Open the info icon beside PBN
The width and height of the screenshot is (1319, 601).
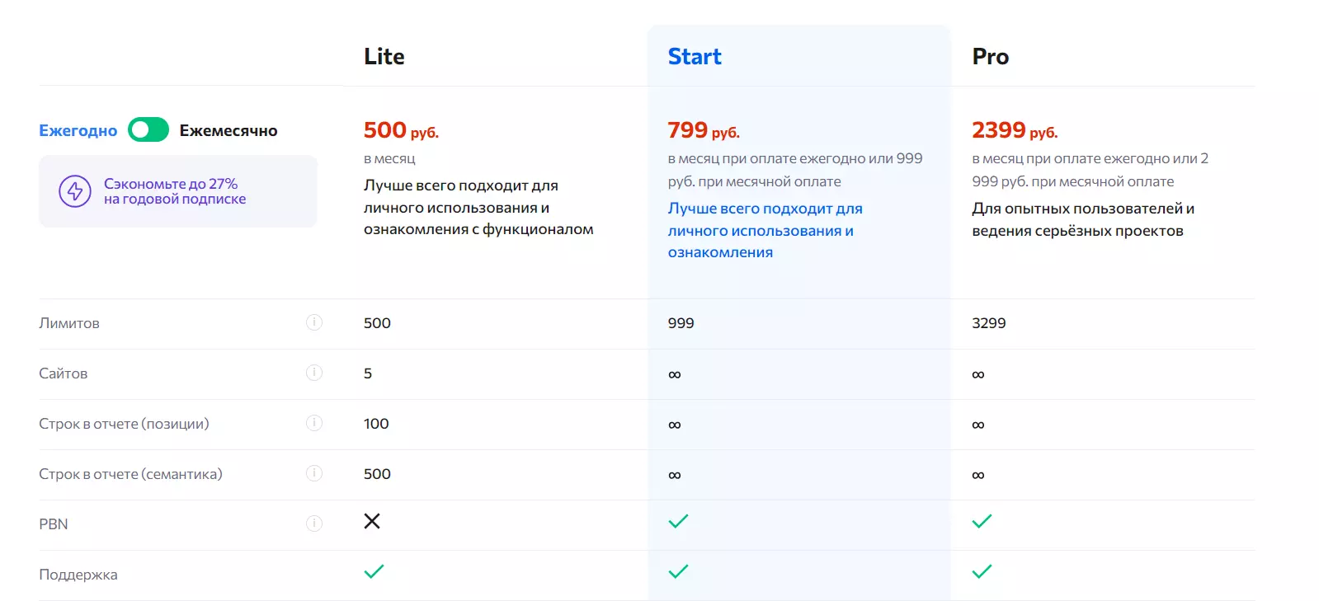pyautogui.click(x=314, y=524)
